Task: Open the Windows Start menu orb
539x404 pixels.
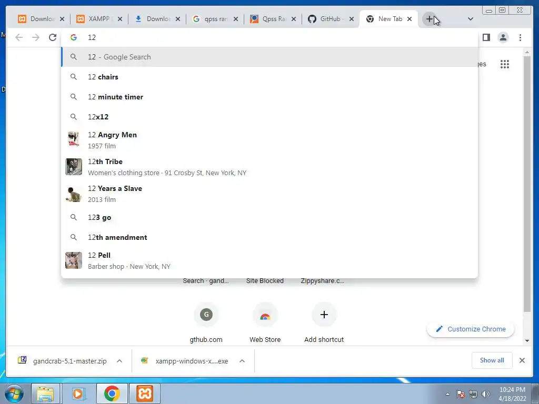Action: tap(14, 393)
